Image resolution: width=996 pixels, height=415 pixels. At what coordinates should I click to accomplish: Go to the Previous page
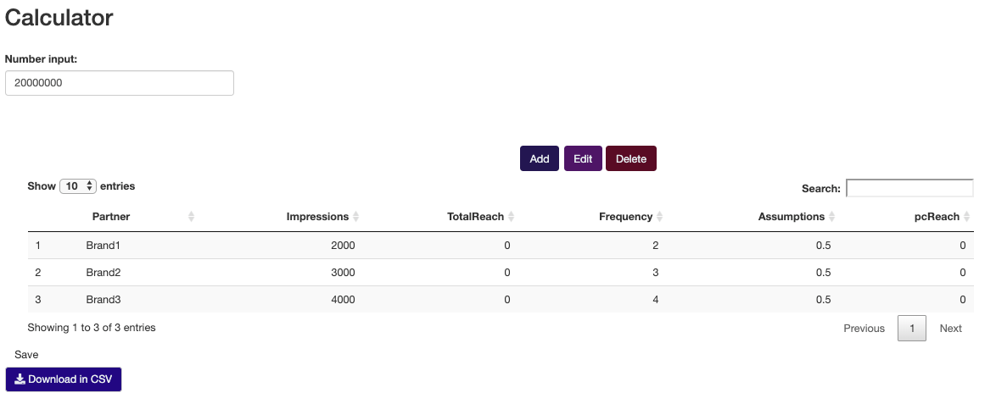tap(864, 329)
